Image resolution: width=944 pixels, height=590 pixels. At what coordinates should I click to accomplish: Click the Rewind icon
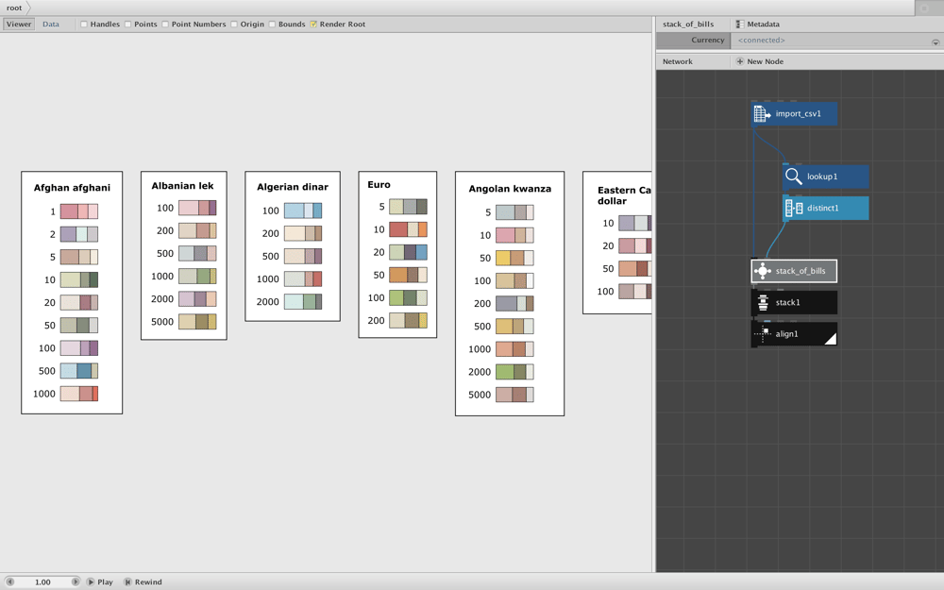click(x=127, y=582)
